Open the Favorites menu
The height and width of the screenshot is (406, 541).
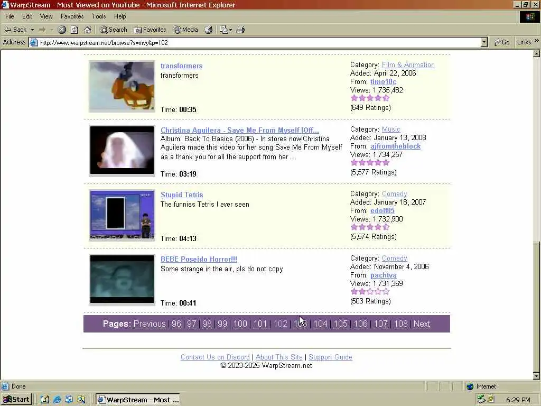(x=72, y=16)
